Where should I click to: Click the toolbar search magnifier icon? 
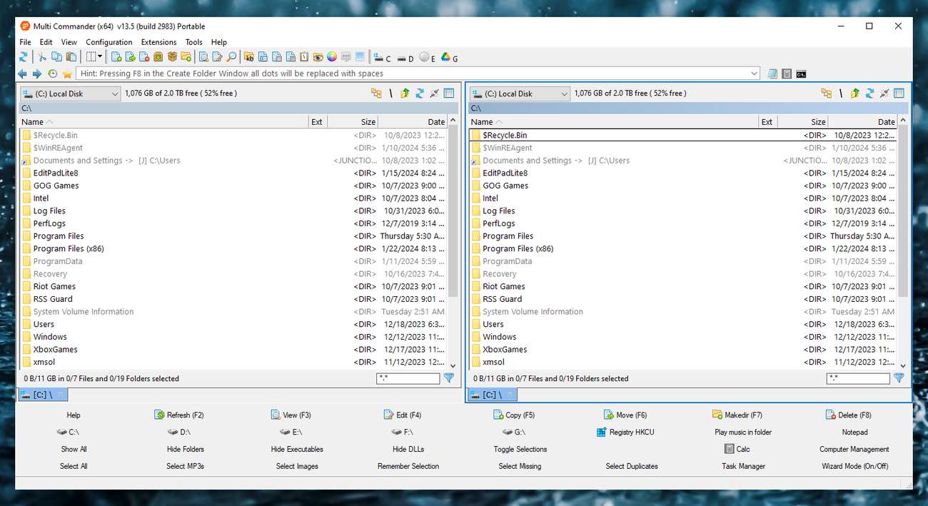coord(232,57)
